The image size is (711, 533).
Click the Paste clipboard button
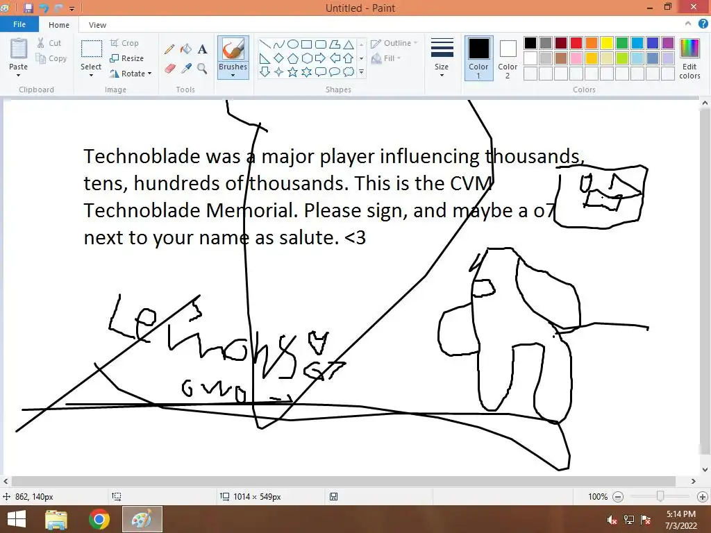click(x=19, y=49)
